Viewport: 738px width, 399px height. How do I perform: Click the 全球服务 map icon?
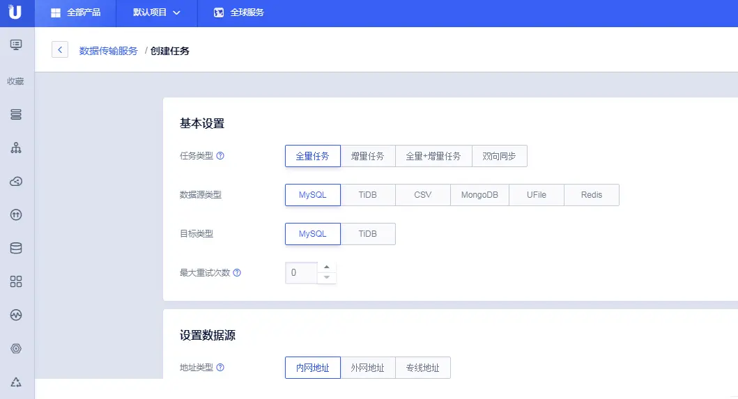coord(218,13)
